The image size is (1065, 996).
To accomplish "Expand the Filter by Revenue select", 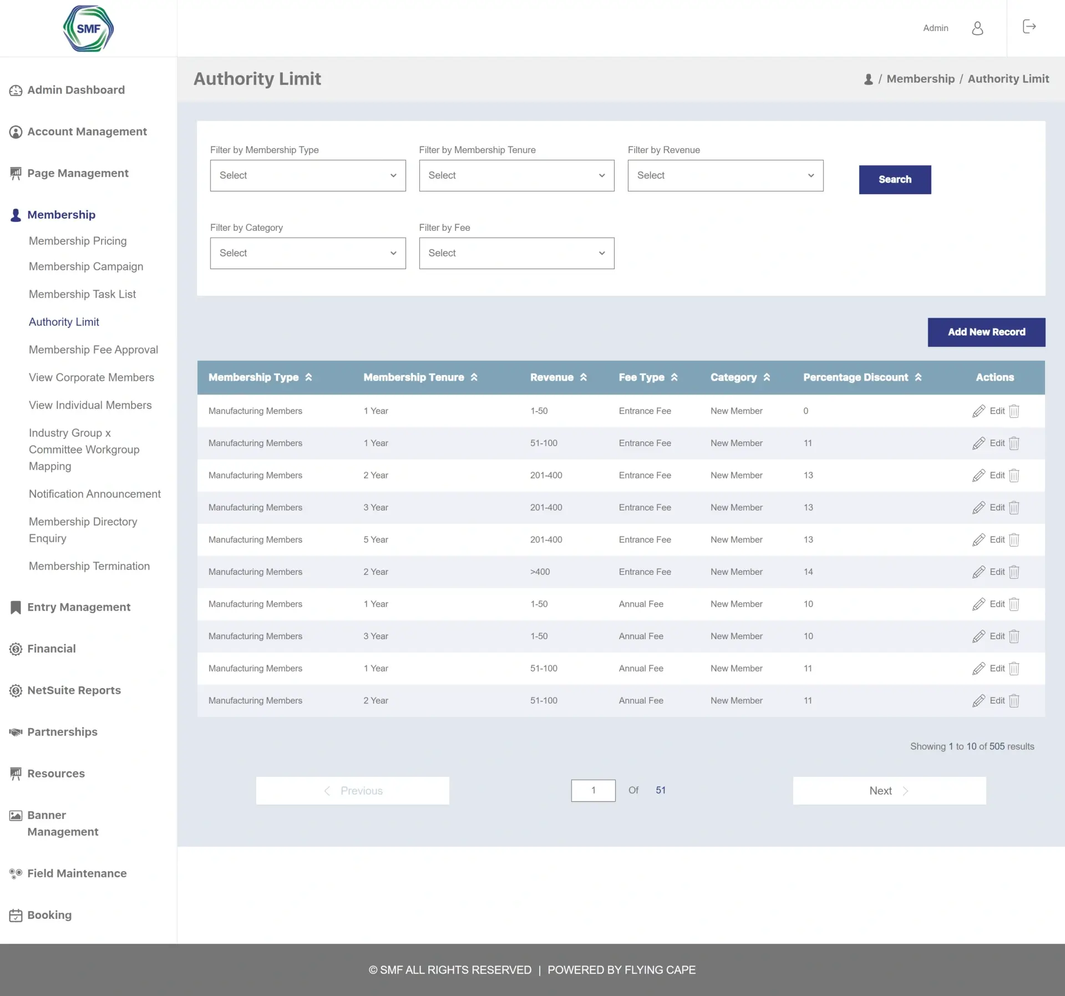I will [725, 175].
